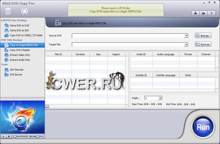Image resolution: width=220 pixels, height=144 pixels.
Task: Click the Copy to Single MPEG2 File icon
Action: [6, 45]
